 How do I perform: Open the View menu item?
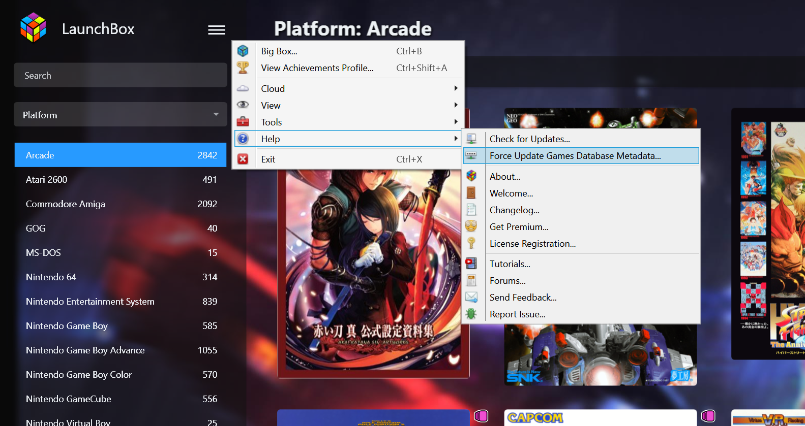tap(348, 105)
